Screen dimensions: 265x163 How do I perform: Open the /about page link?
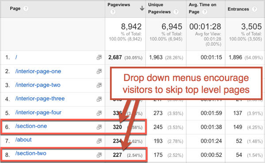tap(23, 140)
